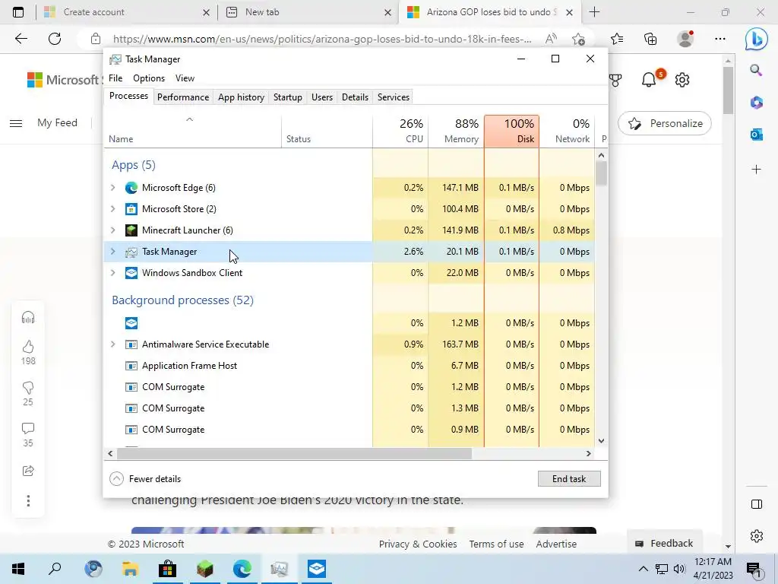Click the dislike thumbs-down icon on article
Image resolution: width=778 pixels, height=584 pixels.
pos(28,388)
